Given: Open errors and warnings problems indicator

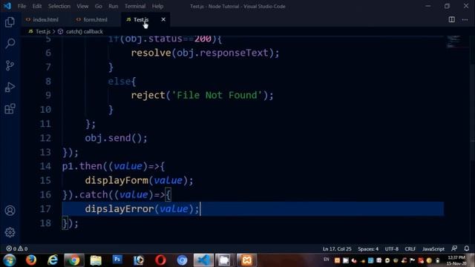Looking at the screenshot, I should click(17, 248).
